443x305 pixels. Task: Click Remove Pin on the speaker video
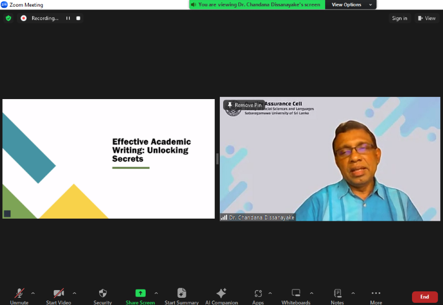(244, 105)
